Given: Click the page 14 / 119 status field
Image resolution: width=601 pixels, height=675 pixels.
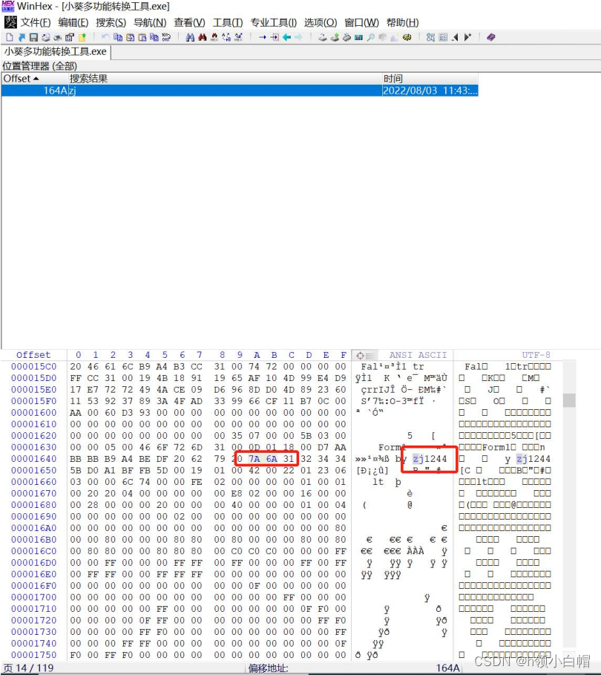Looking at the screenshot, I should [x=28, y=668].
